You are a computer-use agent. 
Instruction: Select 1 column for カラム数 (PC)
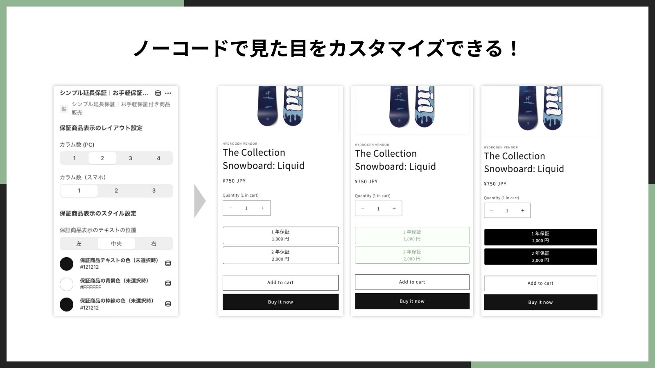[x=75, y=158]
